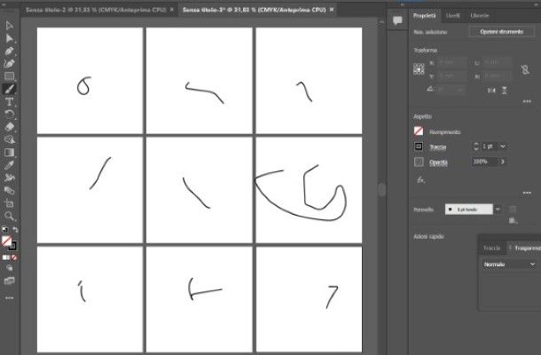The height and width of the screenshot is (355, 541).
Task: Open the Normale blending mode dropdown
Action: coord(509,264)
